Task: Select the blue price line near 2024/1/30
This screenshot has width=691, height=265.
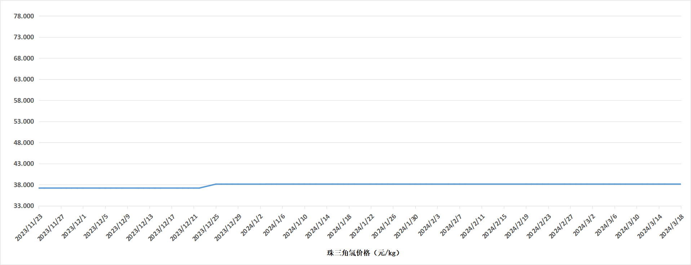Action: tap(415, 184)
